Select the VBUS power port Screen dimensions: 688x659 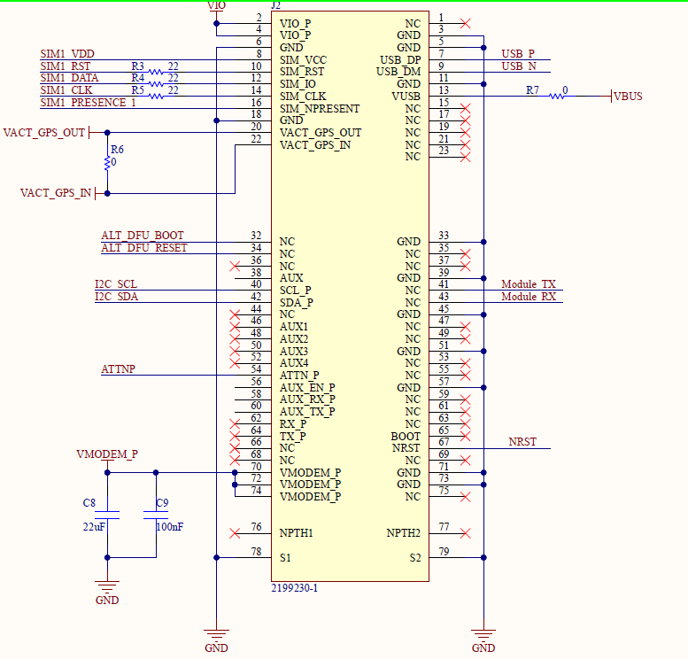628,96
